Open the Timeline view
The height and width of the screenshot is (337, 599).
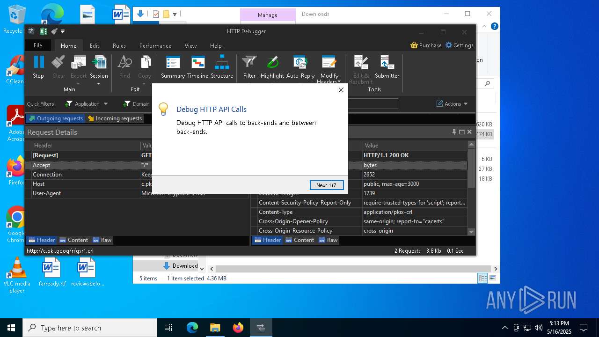pos(197,67)
